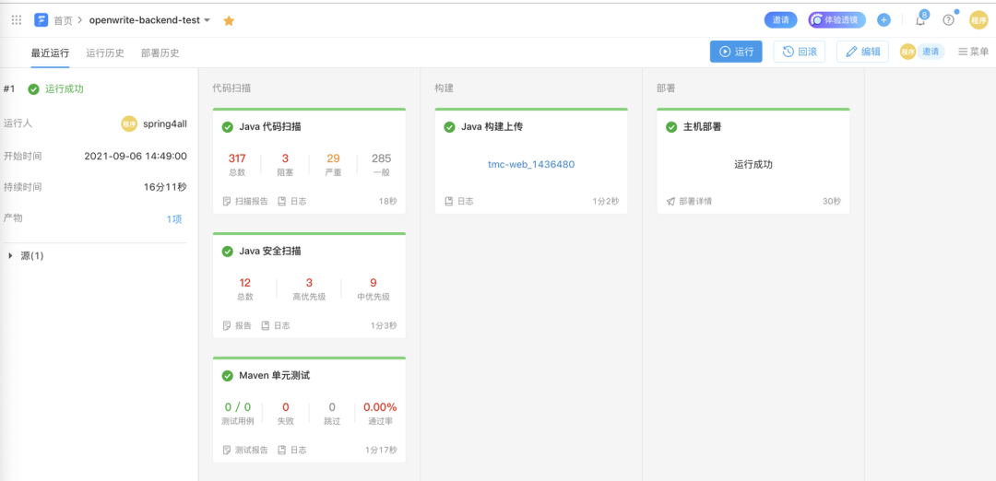Open the user avatar in top right
Screen dimensions: 996x481
[x=978, y=20]
